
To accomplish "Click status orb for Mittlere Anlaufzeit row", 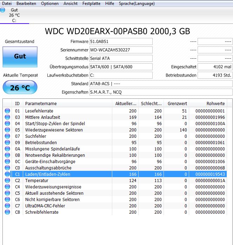I will point(7,117).
